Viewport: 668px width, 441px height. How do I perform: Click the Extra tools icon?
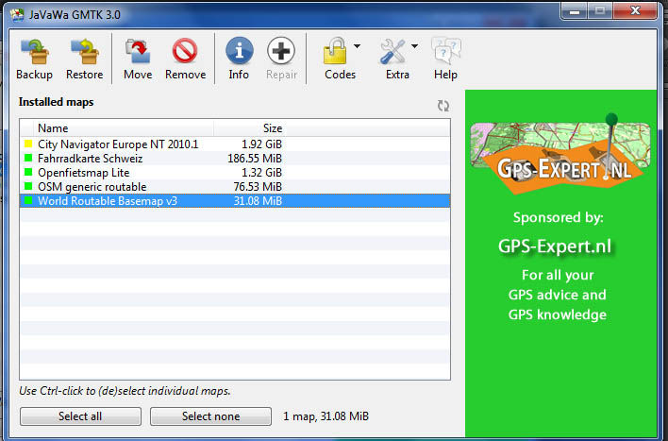pyautogui.click(x=392, y=52)
